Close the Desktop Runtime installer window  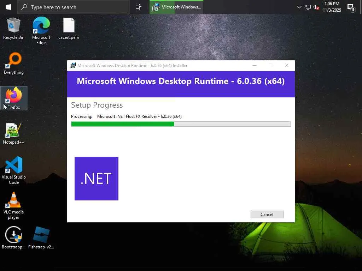pos(287,65)
